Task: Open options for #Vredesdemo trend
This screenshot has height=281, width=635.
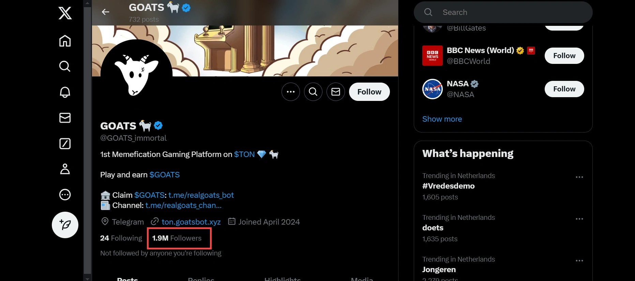Action: point(579,177)
